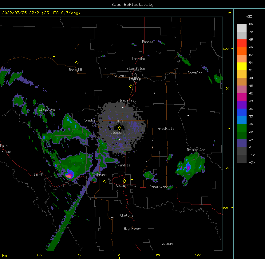The width and height of the screenshot is (265, 259).
Task: Click the RedDeer city label
Action: point(135,78)
